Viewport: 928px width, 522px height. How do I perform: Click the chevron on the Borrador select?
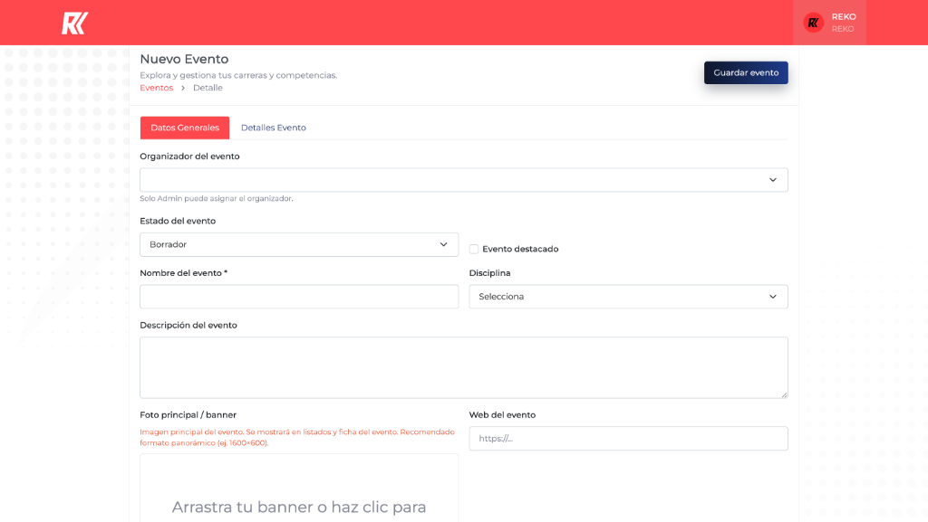click(x=443, y=244)
